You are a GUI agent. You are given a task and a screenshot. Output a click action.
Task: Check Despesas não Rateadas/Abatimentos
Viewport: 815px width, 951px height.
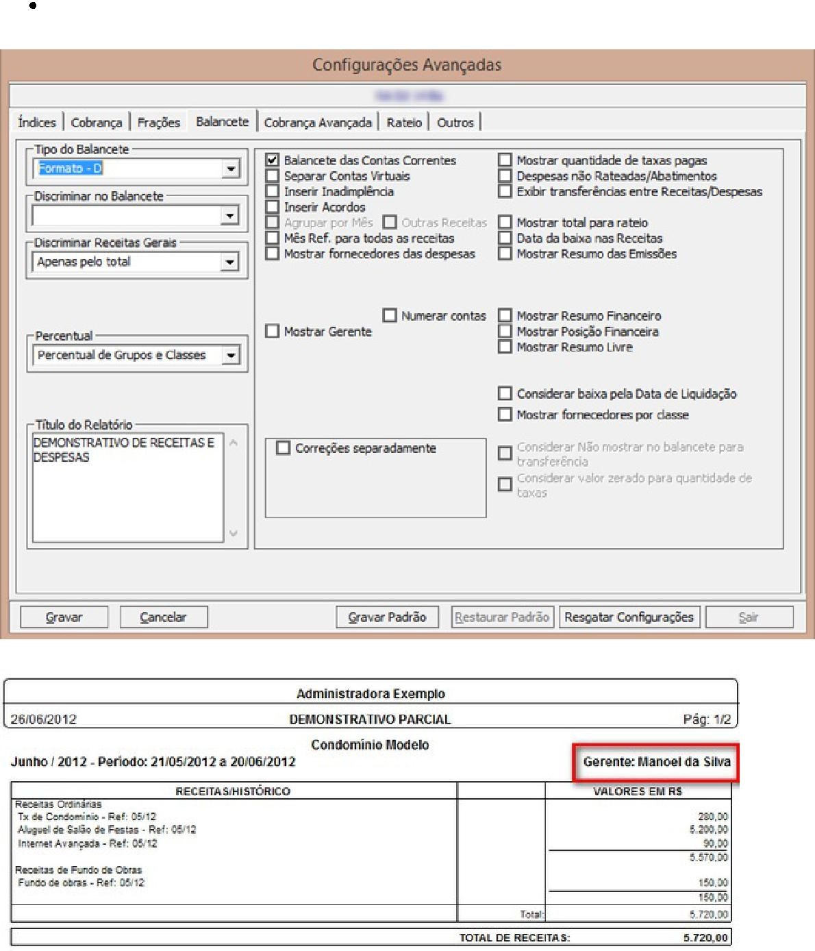[x=505, y=176]
